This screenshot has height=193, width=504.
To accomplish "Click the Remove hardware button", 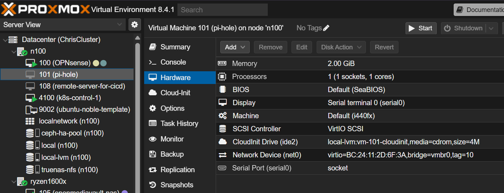I will click(271, 47).
